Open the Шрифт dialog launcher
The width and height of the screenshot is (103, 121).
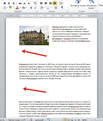(x=37, y=11)
